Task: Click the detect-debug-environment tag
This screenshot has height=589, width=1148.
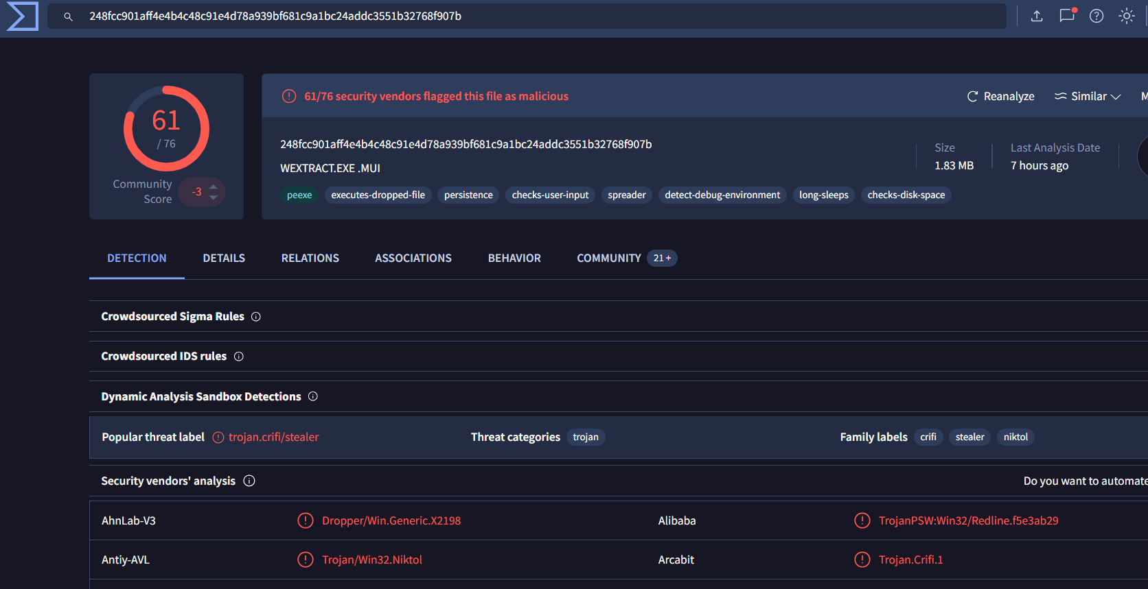Action: click(722, 195)
